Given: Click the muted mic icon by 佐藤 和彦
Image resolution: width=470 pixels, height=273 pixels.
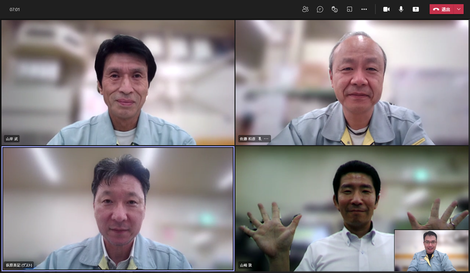Looking at the screenshot, I should [x=260, y=139].
